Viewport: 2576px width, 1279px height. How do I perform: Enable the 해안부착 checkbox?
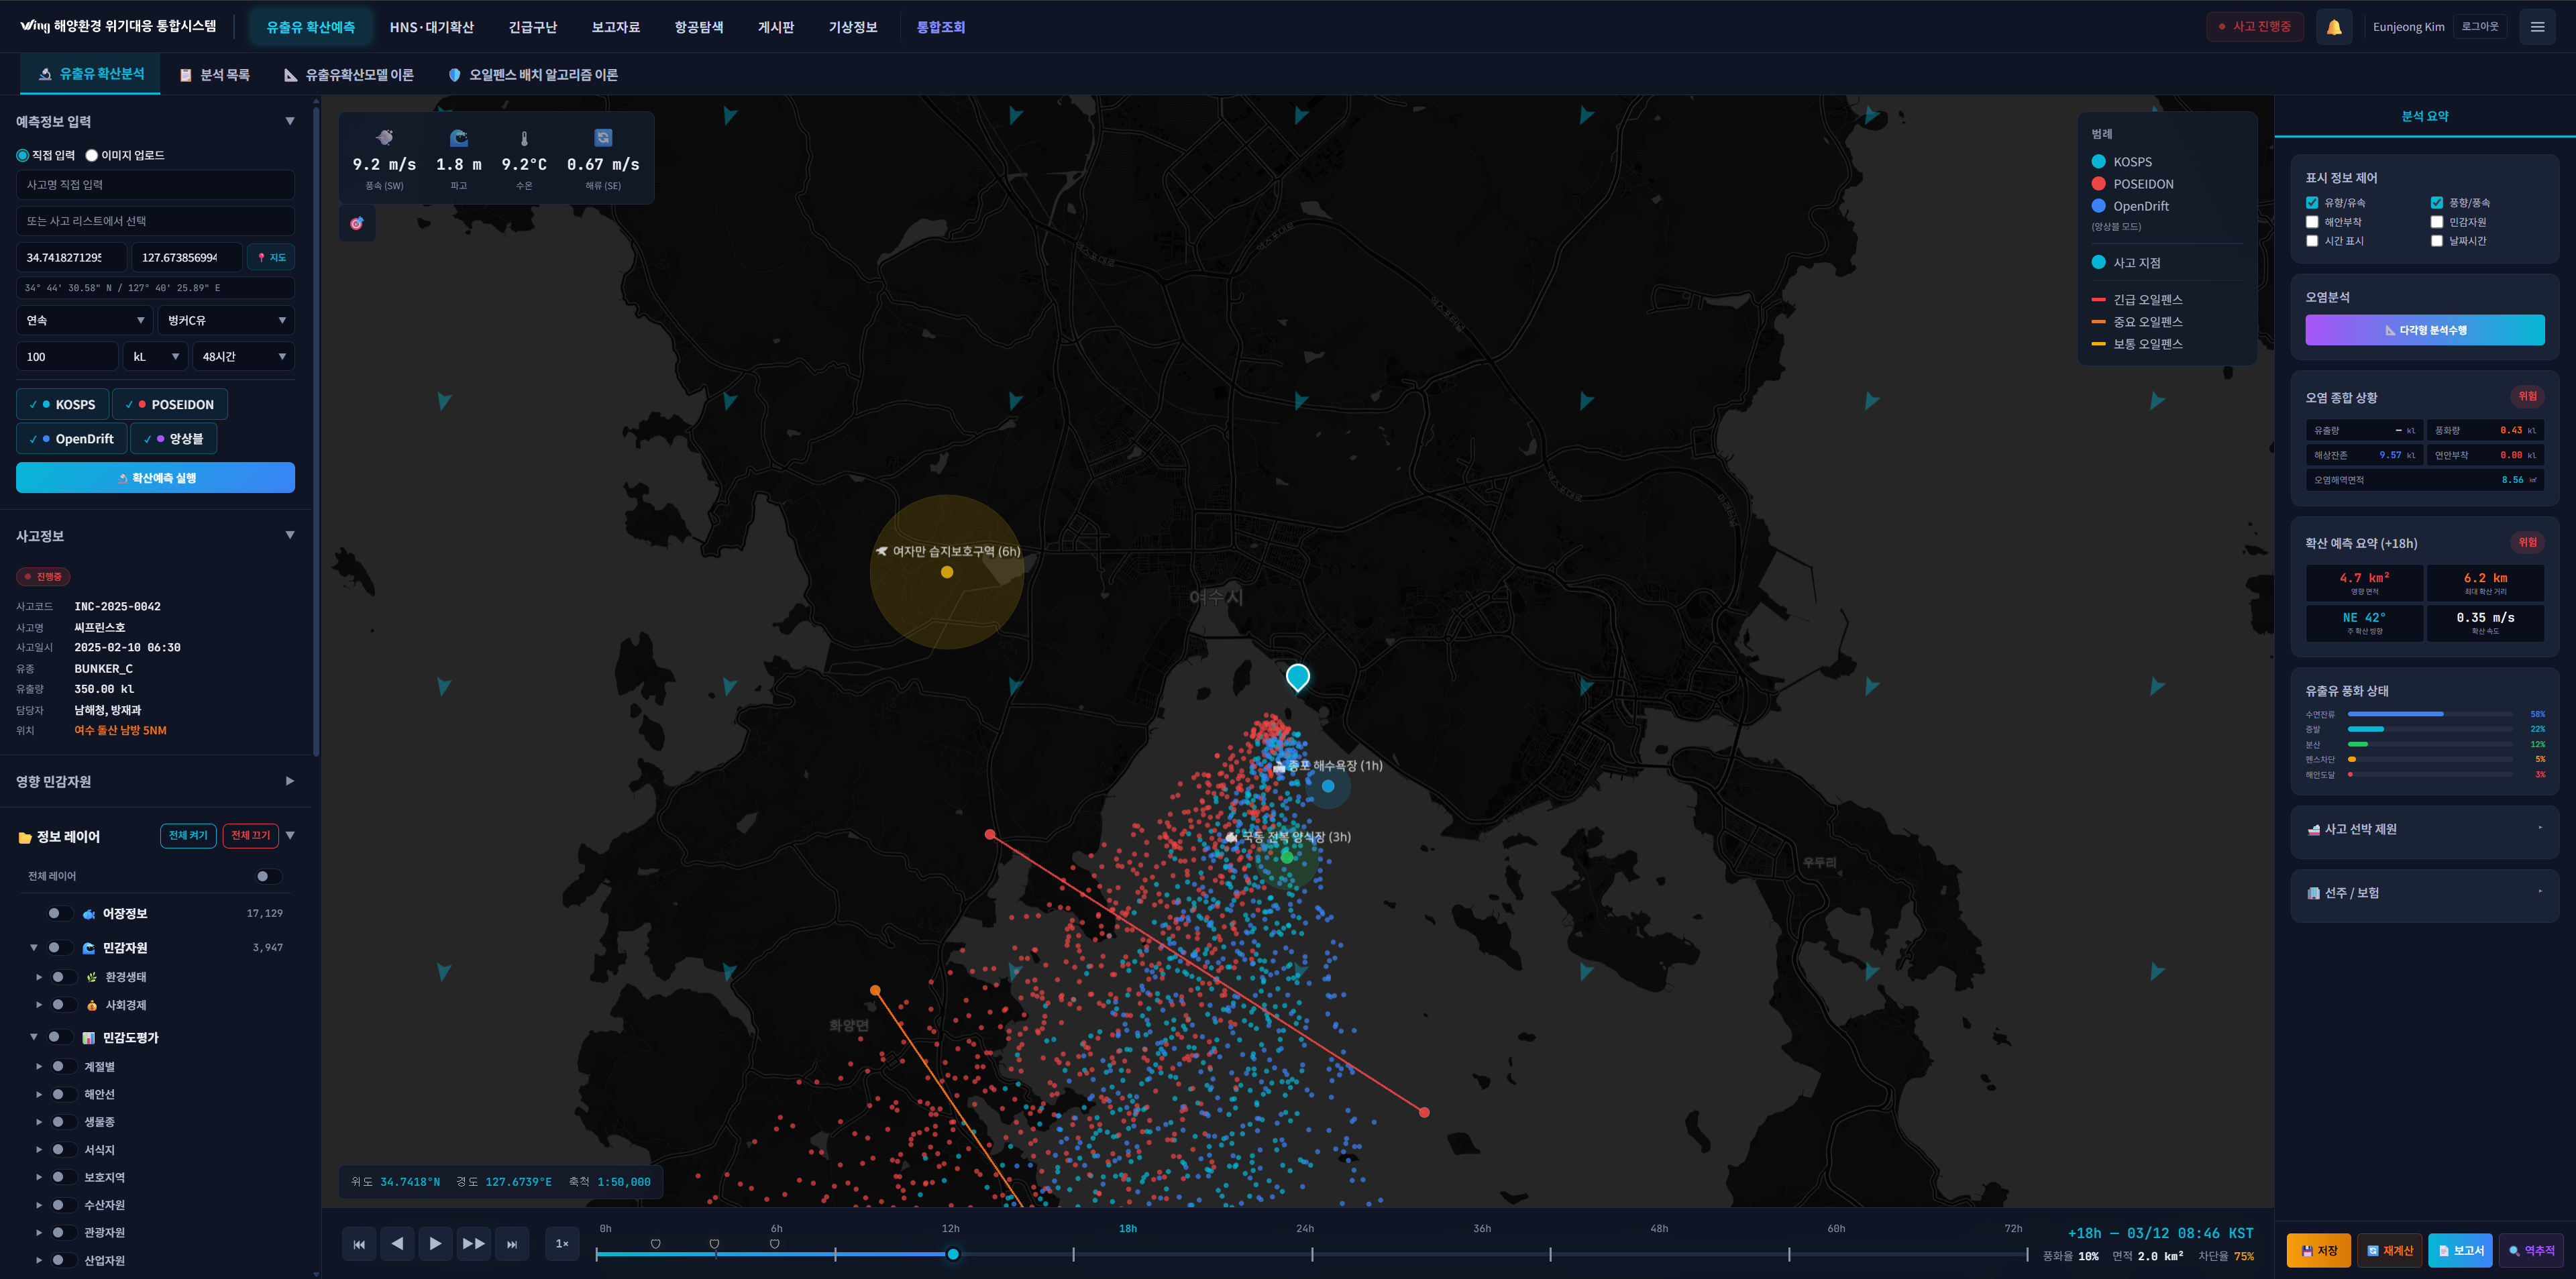(2311, 222)
